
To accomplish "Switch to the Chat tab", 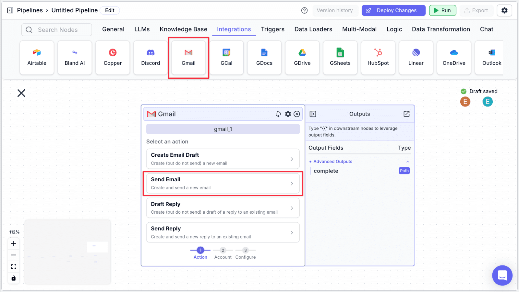I will tap(487, 29).
